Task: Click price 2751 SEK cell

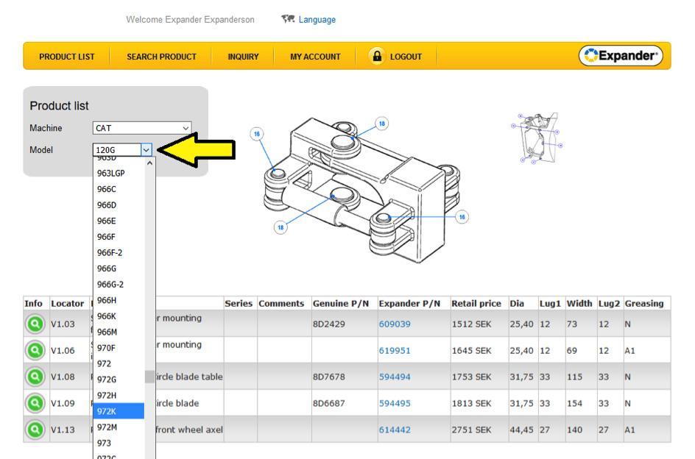Action: (472, 430)
